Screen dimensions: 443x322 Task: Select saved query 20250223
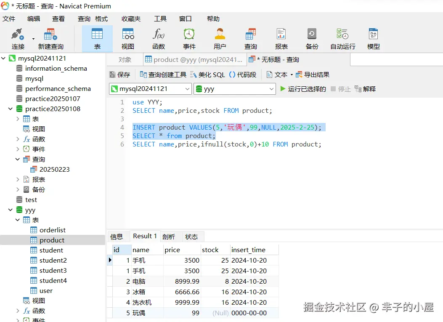[x=54, y=169]
